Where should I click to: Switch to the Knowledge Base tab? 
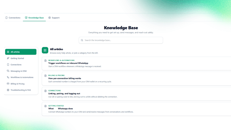[x=34, y=18]
